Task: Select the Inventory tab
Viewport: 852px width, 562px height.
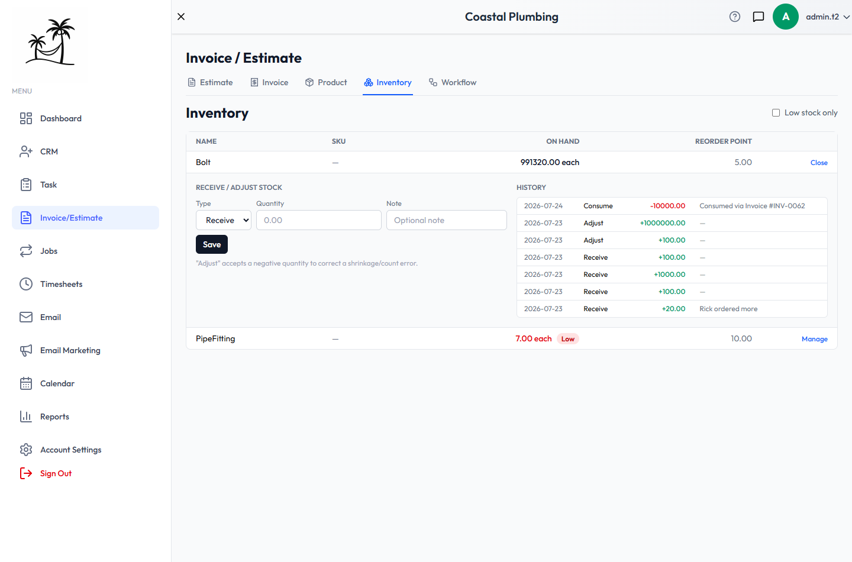Action: click(388, 82)
